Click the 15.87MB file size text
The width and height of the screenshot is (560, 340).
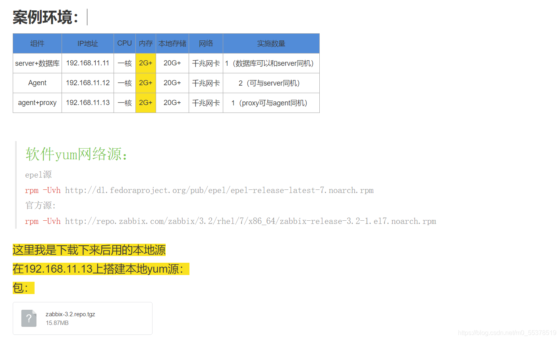[57, 323]
